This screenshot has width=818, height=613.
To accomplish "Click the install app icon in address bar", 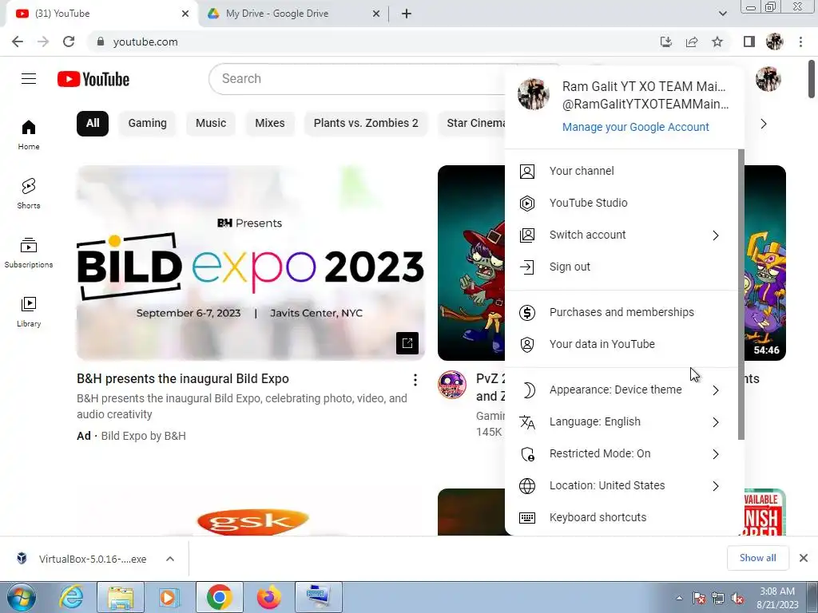I will [x=666, y=42].
